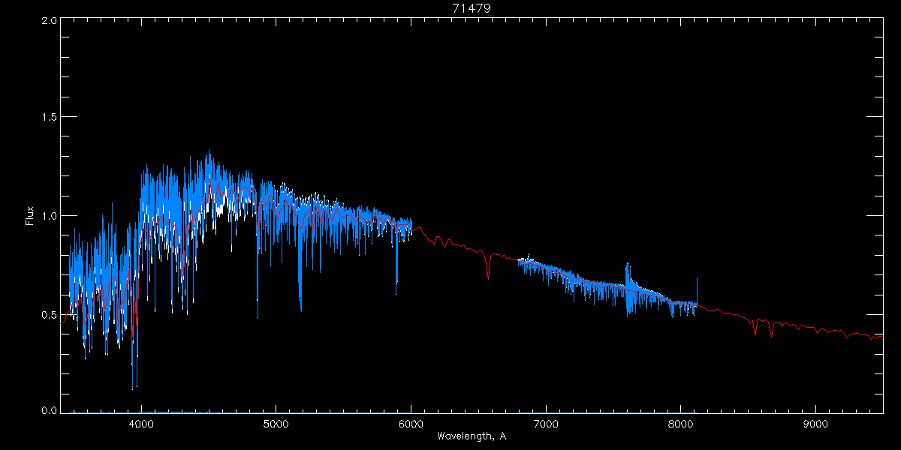
Task: Click the Flux axis label
Action: (30, 216)
